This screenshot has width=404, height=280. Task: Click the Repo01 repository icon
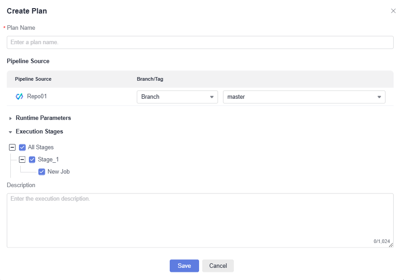coord(19,96)
